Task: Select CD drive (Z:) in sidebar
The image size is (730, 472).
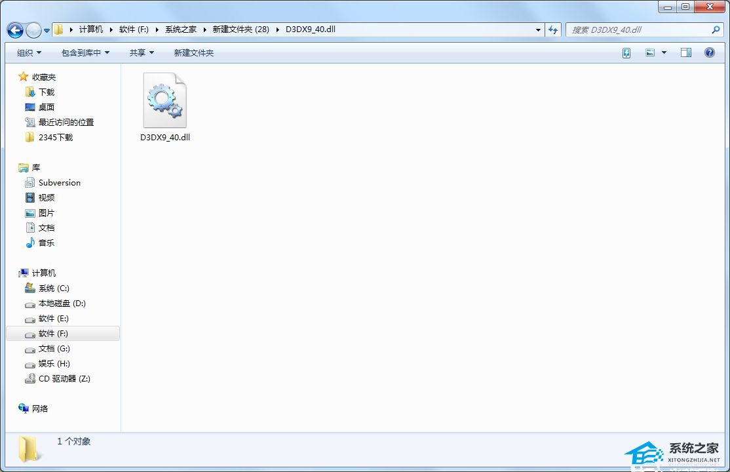Action: click(x=64, y=379)
